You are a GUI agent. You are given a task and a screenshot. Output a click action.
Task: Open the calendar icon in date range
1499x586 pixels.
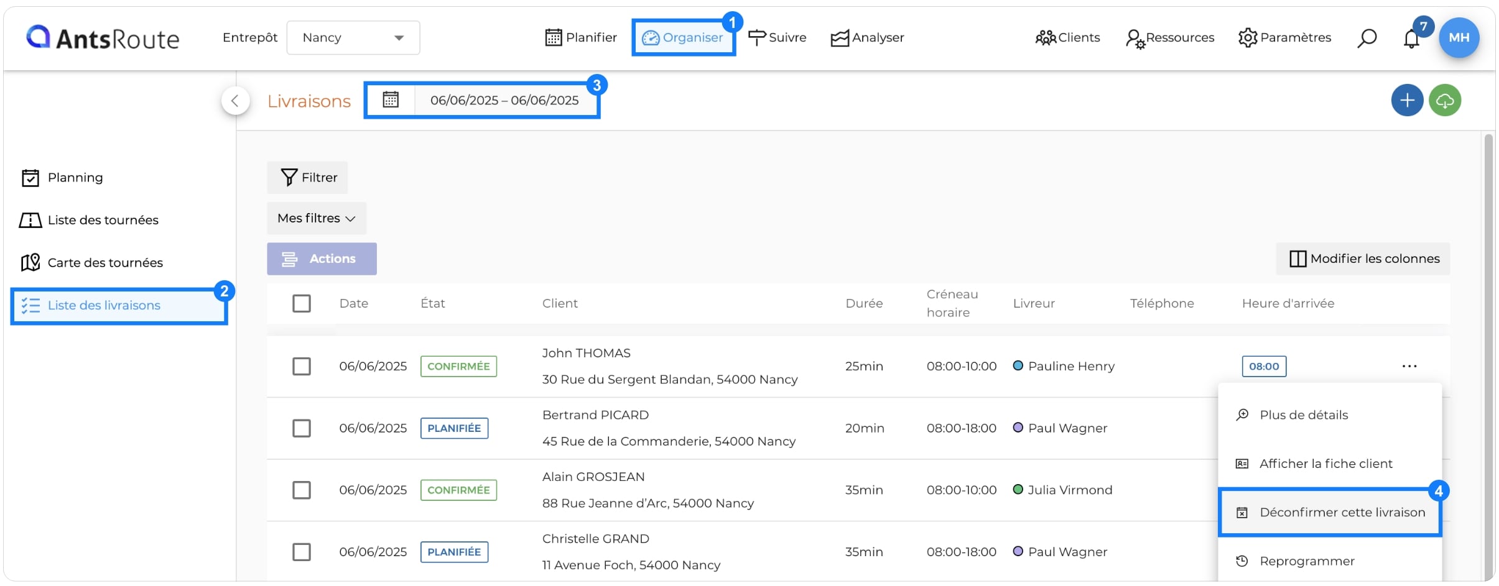[391, 99]
